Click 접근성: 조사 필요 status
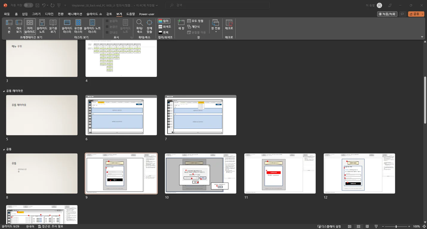The height and width of the screenshot is (229, 427). [50, 227]
